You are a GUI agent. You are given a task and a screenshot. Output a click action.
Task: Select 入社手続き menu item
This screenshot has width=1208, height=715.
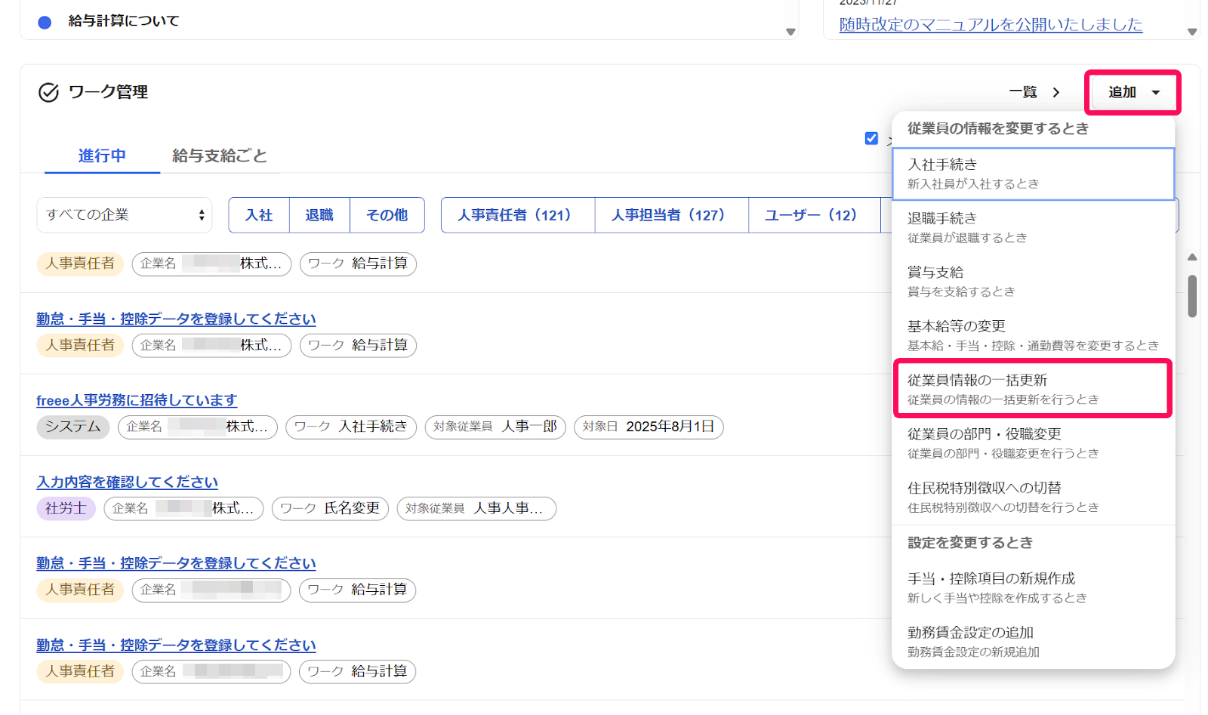tap(1033, 174)
